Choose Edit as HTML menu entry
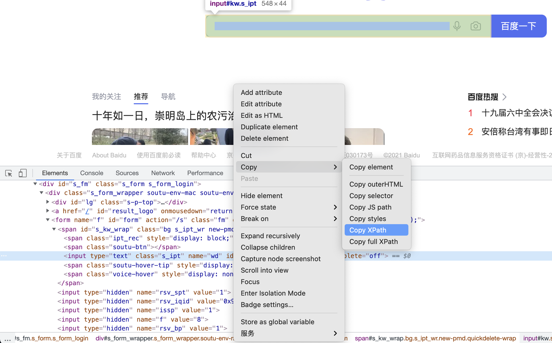 262,115
